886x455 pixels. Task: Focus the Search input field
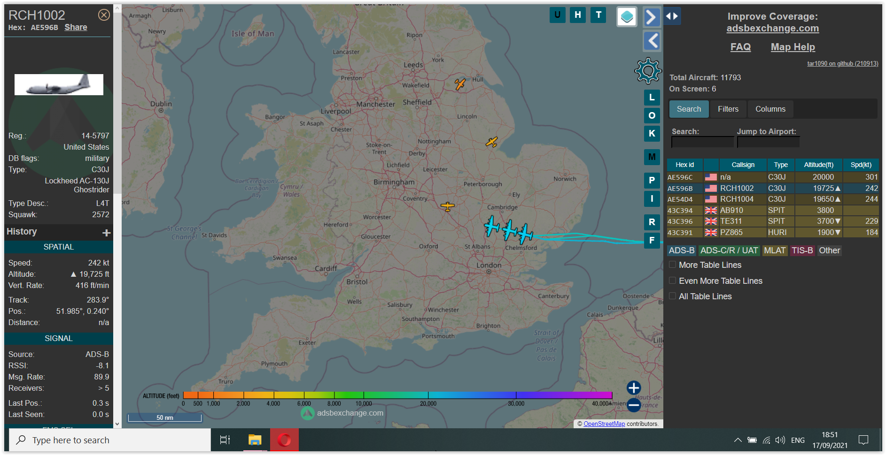(702, 142)
